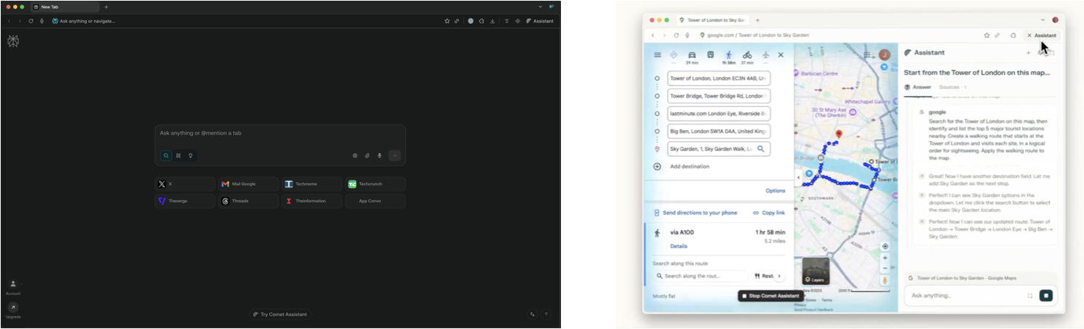Screen dimensions: 1084x329
Task: Click the dark window address bar field
Action: (x=244, y=21)
